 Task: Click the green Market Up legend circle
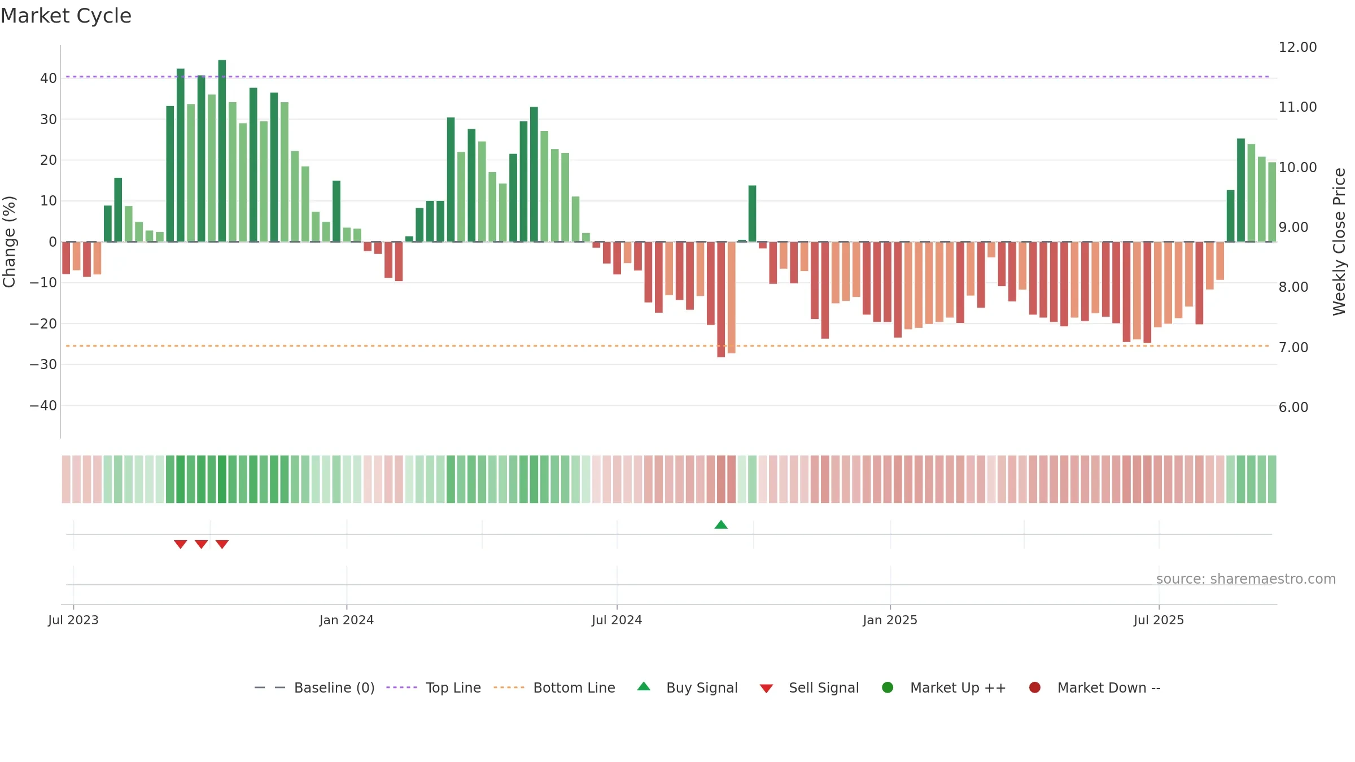click(x=888, y=687)
